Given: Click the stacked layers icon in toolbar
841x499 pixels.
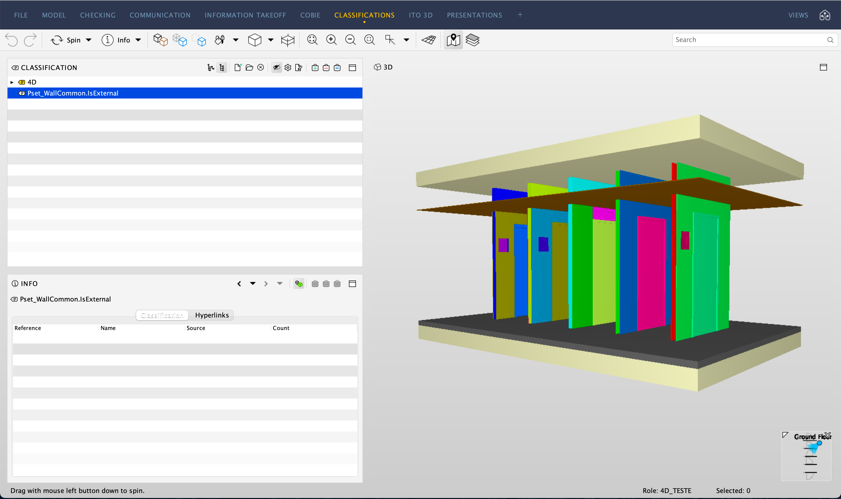Looking at the screenshot, I should [x=472, y=40].
